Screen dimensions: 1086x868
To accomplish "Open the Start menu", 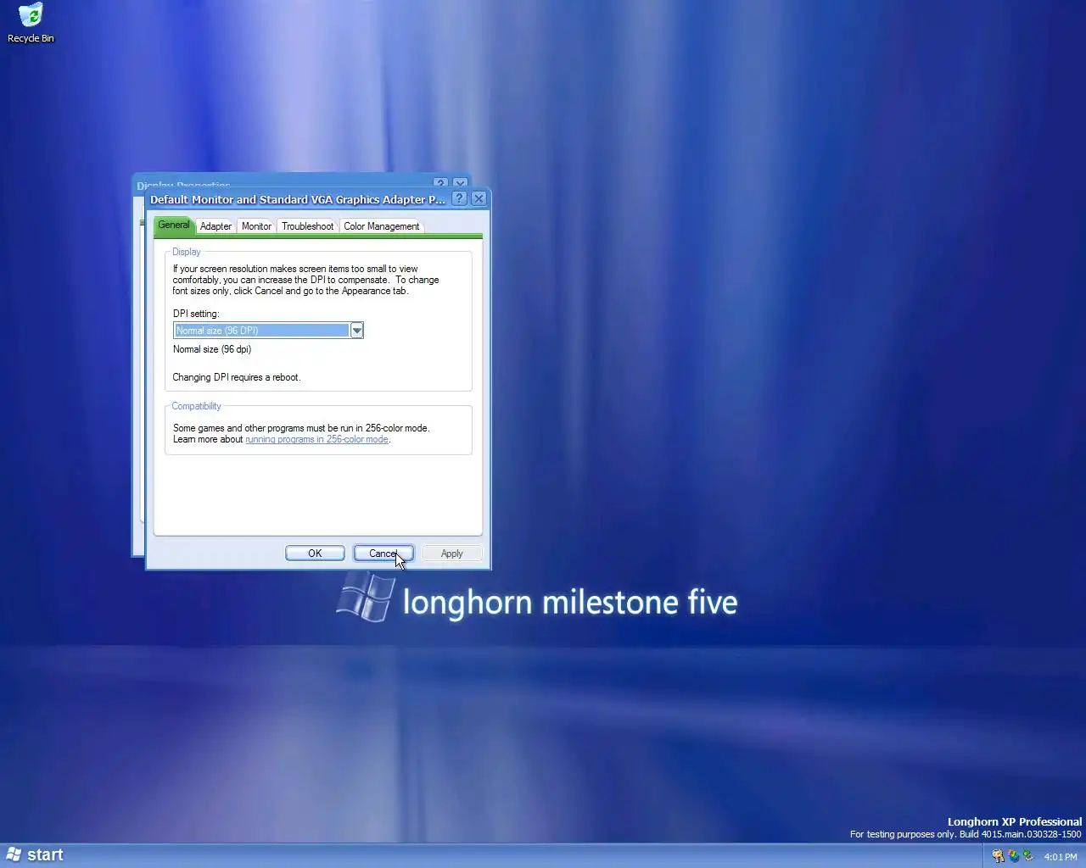I will tap(34, 855).
